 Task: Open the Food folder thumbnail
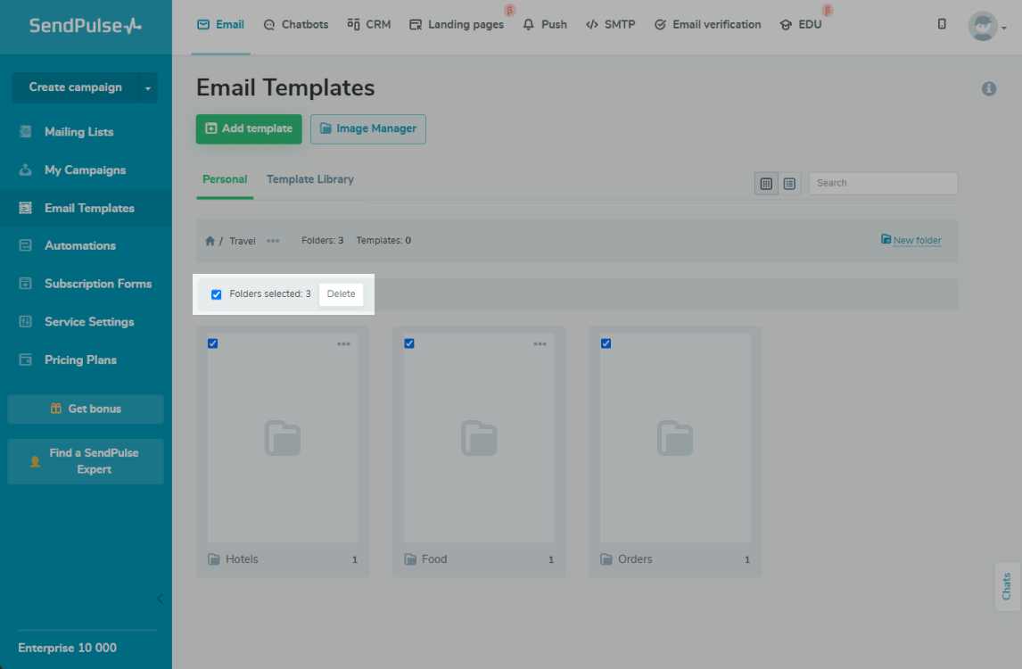coord(479,438)
